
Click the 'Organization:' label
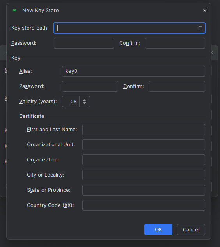[43, 160]
